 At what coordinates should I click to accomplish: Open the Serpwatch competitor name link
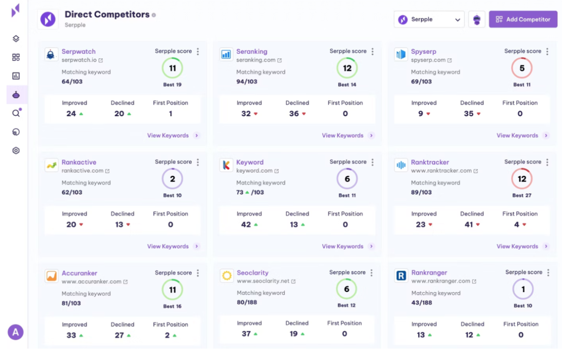(x=79, y=52)
